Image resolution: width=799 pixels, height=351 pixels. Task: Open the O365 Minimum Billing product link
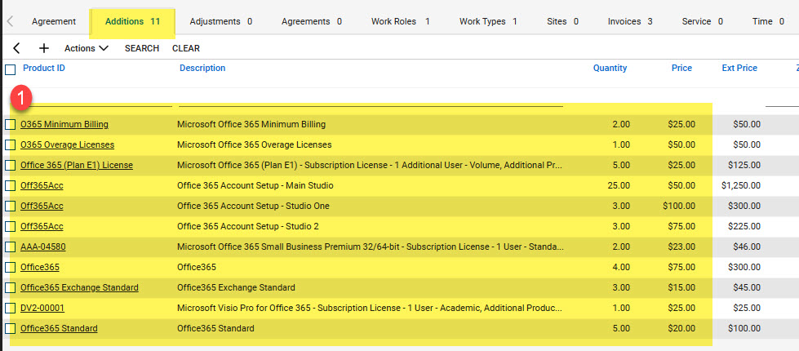(64, 124)
